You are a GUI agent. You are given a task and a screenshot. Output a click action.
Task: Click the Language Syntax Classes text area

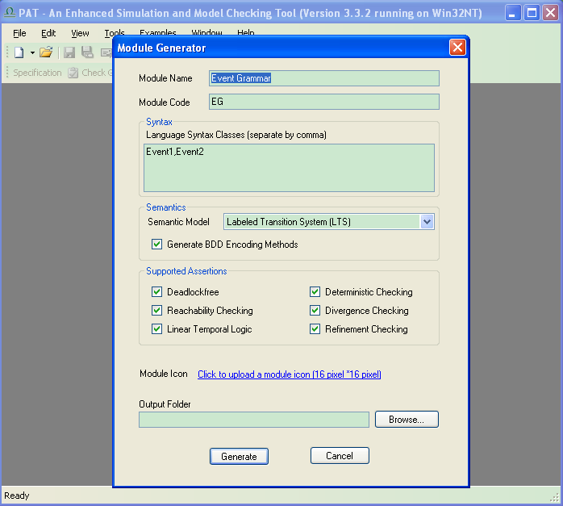click(x=289, y=168)
